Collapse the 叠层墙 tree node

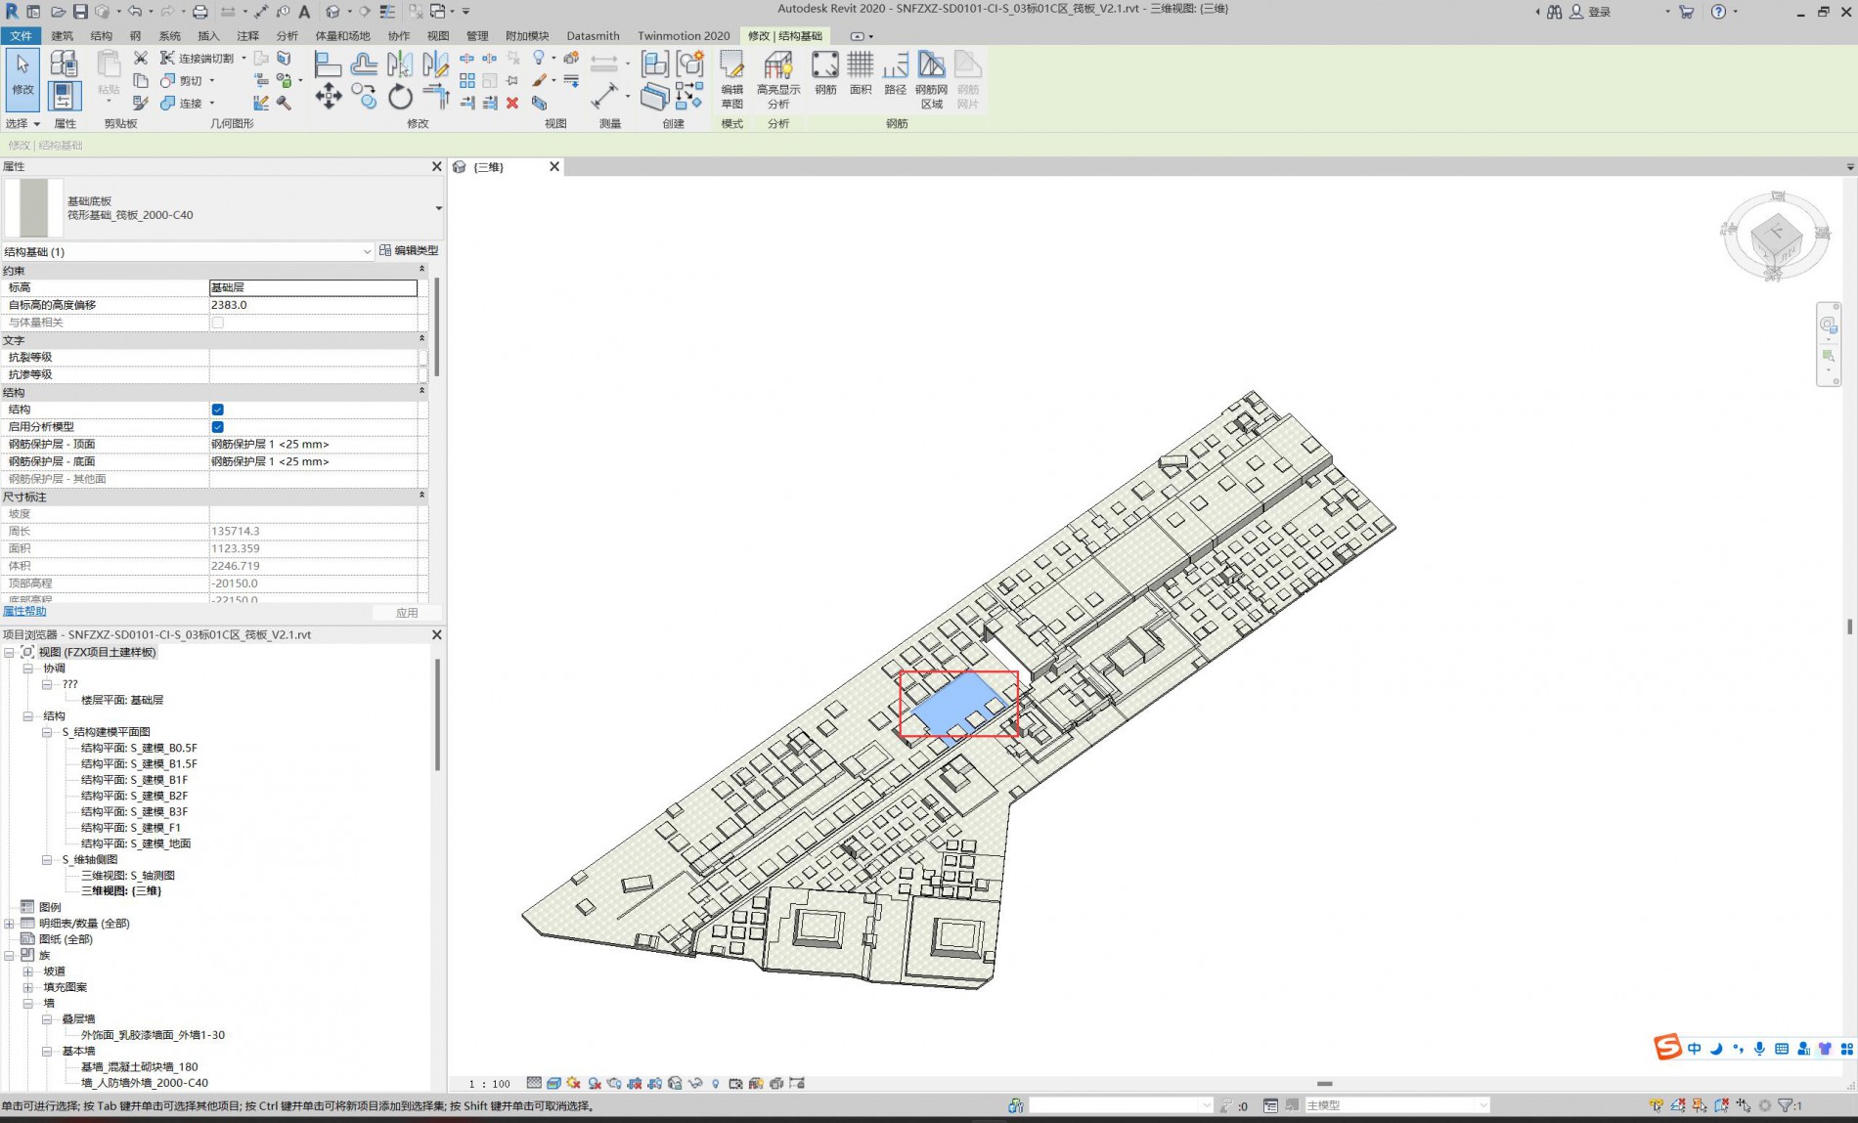tap(47, 1019)
